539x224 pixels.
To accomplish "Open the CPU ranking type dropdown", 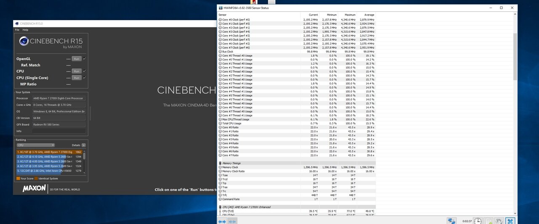I will coord(35,145).
